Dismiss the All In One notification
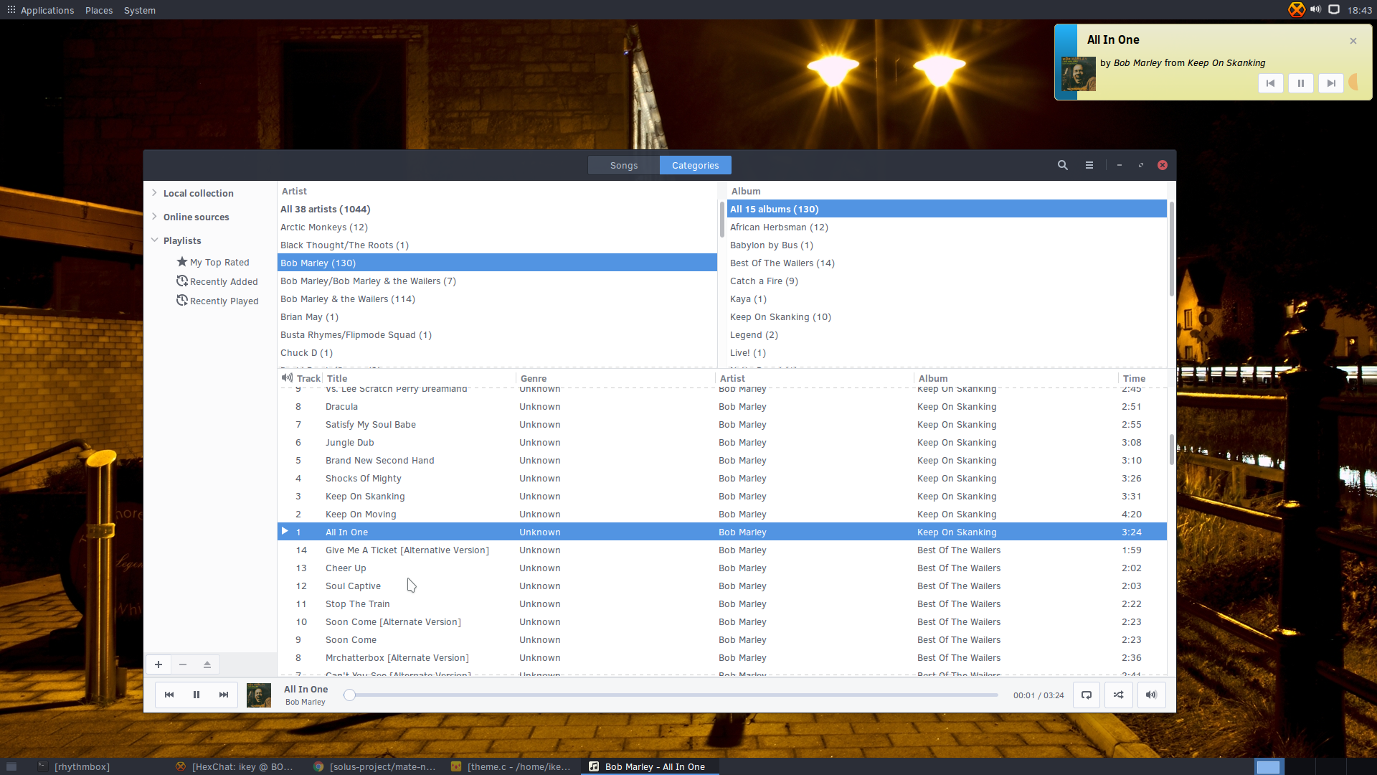Viewport: 1377px width, 775px height. click(1353, 41)
